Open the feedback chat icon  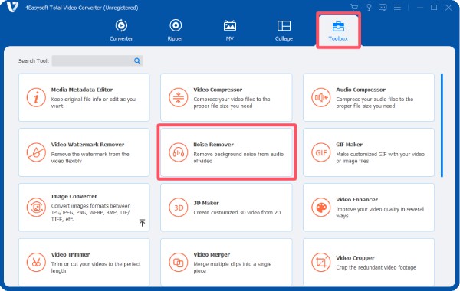pos(383,8)
